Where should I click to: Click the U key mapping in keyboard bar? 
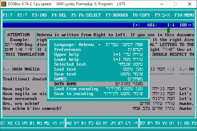(x=172, y=123)
